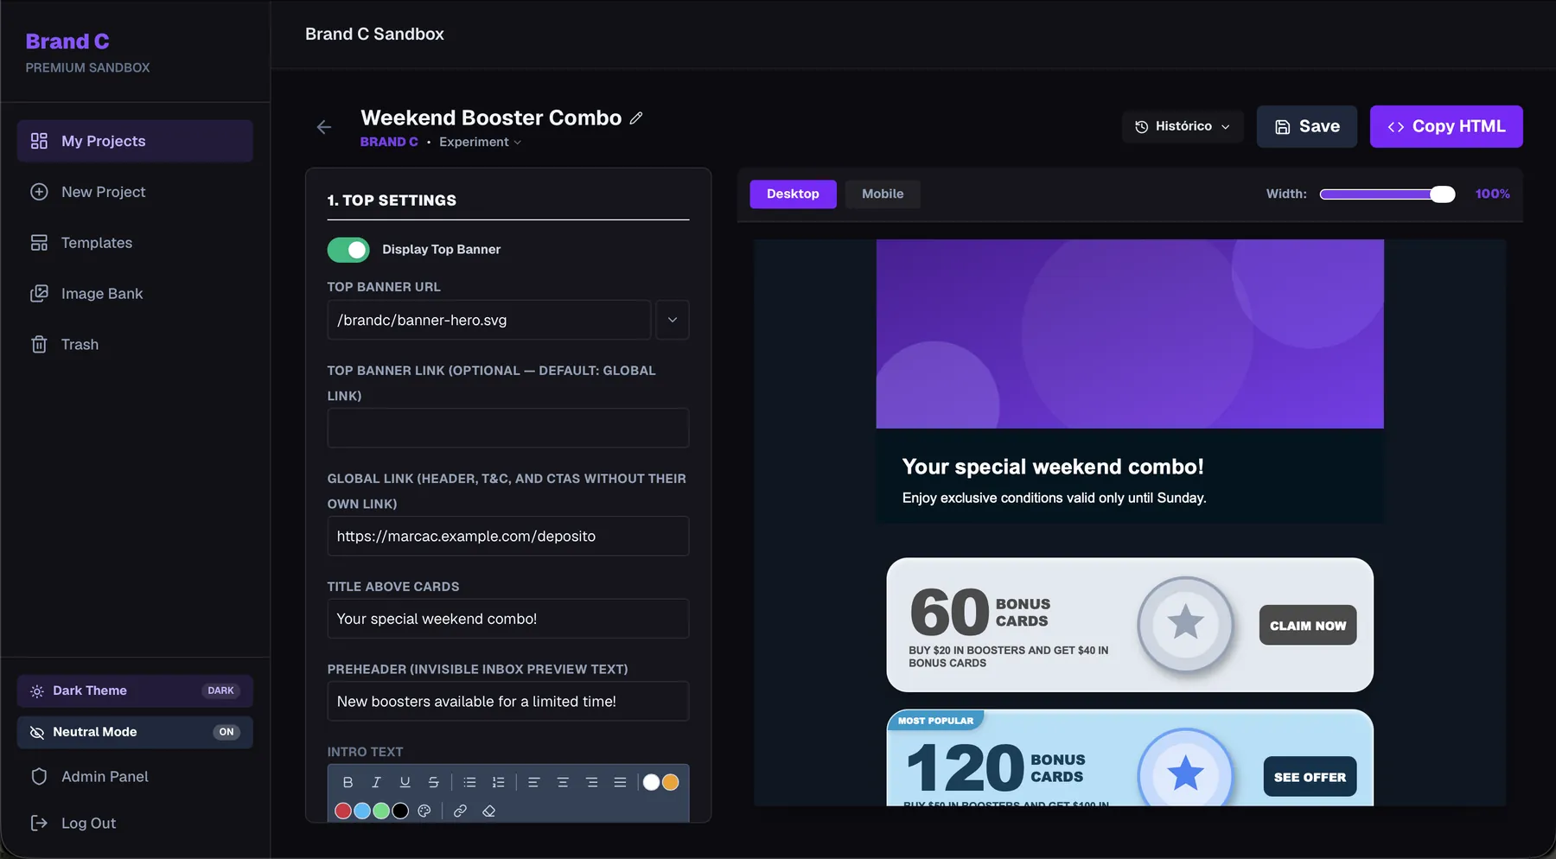Viewport: 1556px width, 859px height.
Task: Align intro text to the left
Action: [x=533, y=782]
